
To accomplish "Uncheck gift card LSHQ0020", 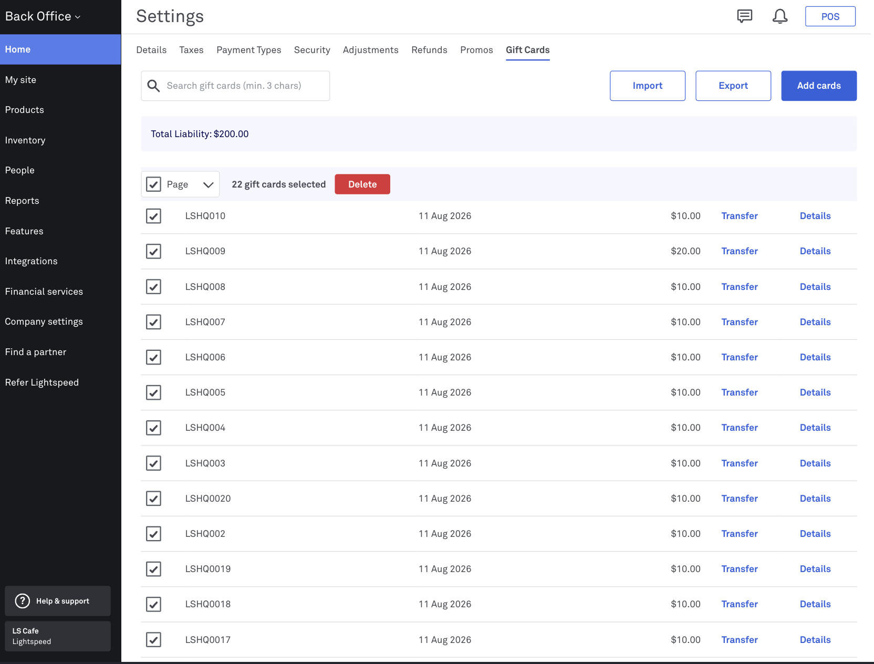I will pos(153,499).
